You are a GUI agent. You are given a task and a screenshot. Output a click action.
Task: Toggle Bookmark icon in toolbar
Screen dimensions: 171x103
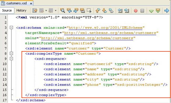[111, 11]
